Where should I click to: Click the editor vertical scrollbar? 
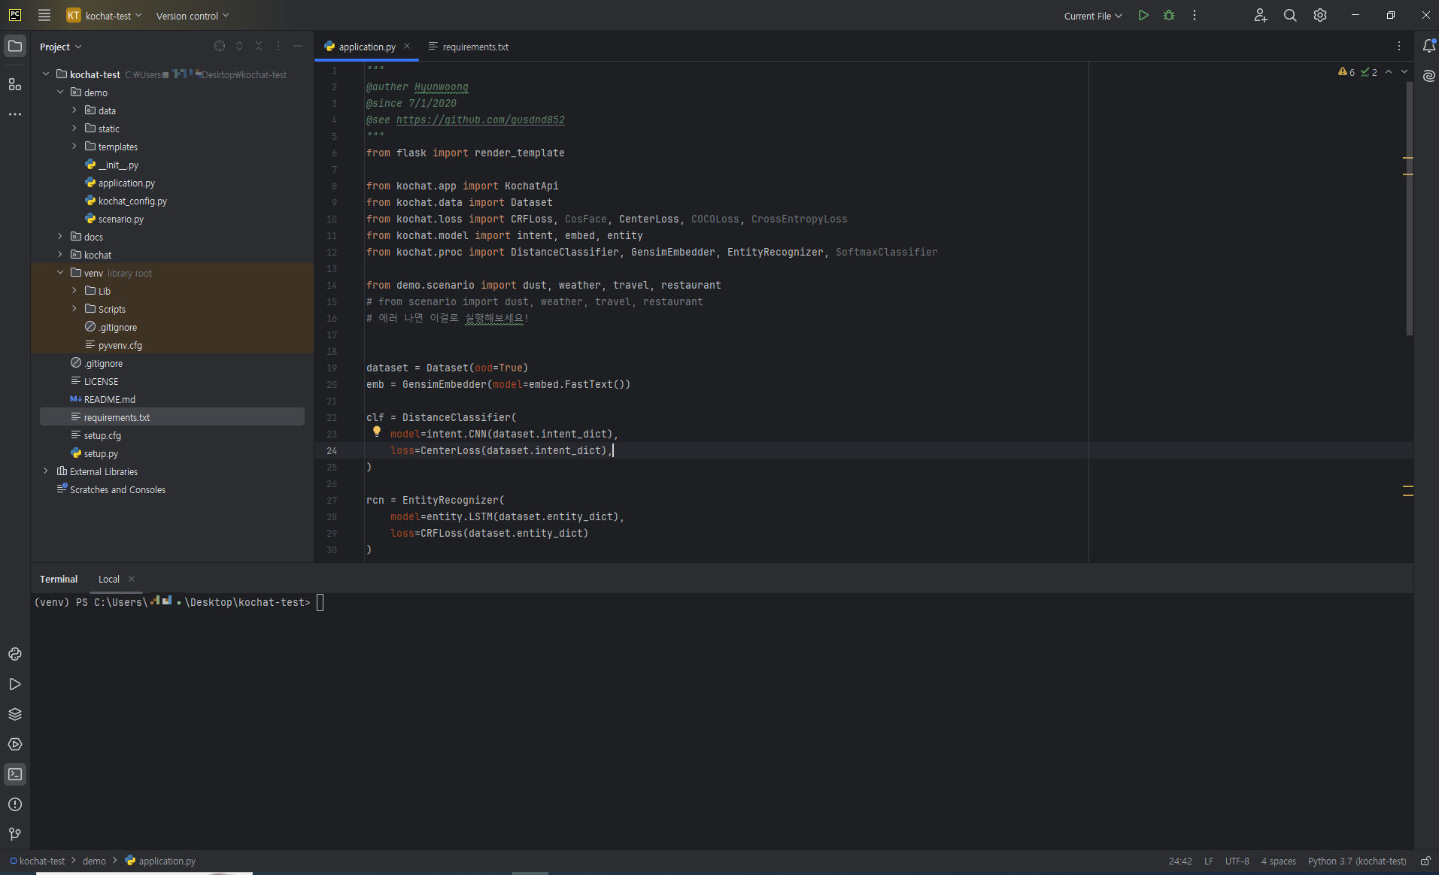1409,207
